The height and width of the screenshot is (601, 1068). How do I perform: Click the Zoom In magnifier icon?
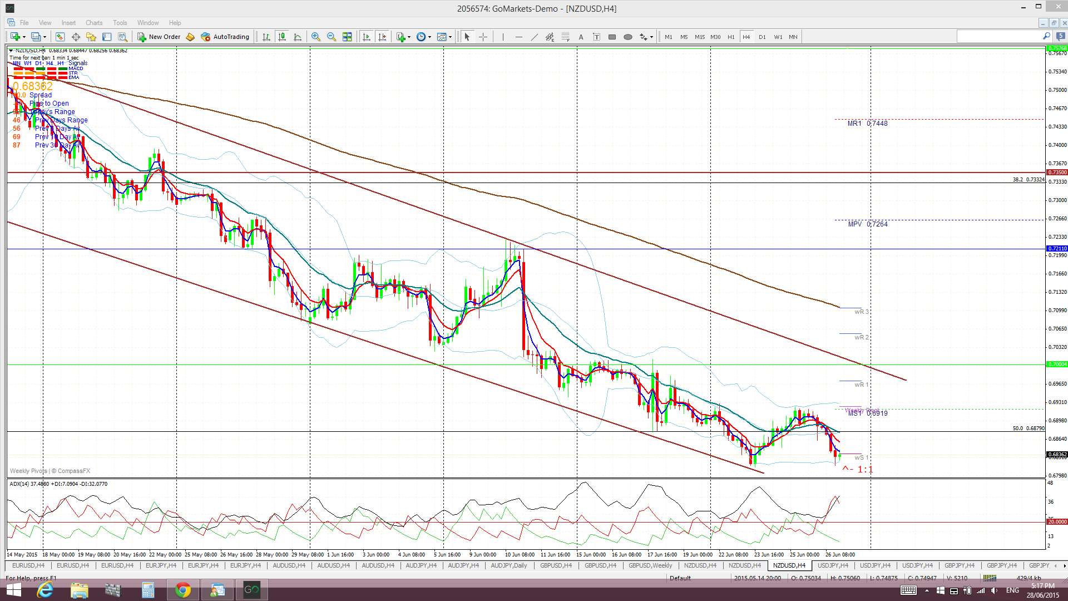click(316, 37)
